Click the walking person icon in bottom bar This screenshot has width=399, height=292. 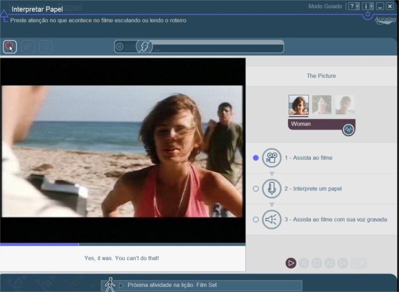coord(110,285)
